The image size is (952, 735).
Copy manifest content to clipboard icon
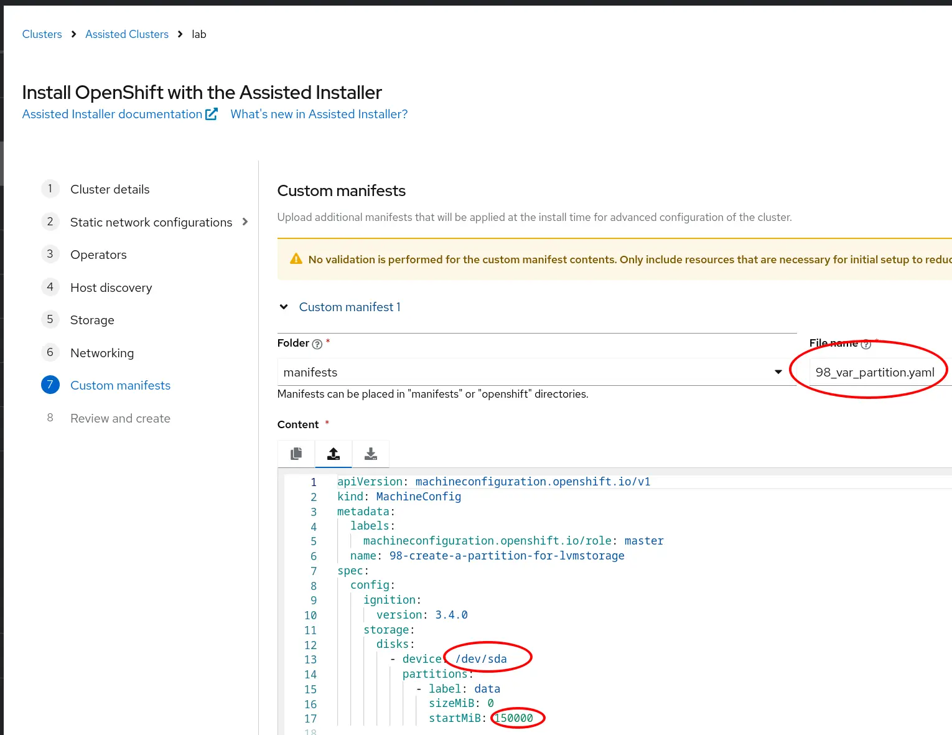coord(296,454)
